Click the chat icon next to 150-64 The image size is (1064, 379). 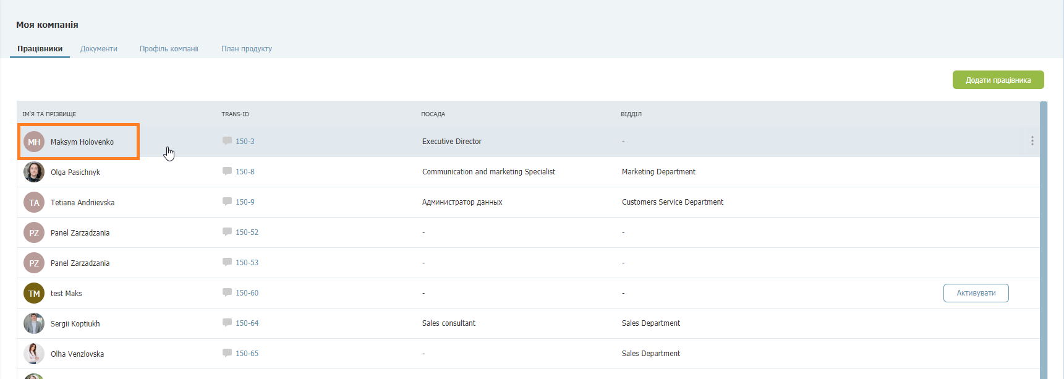pos(227,323)
